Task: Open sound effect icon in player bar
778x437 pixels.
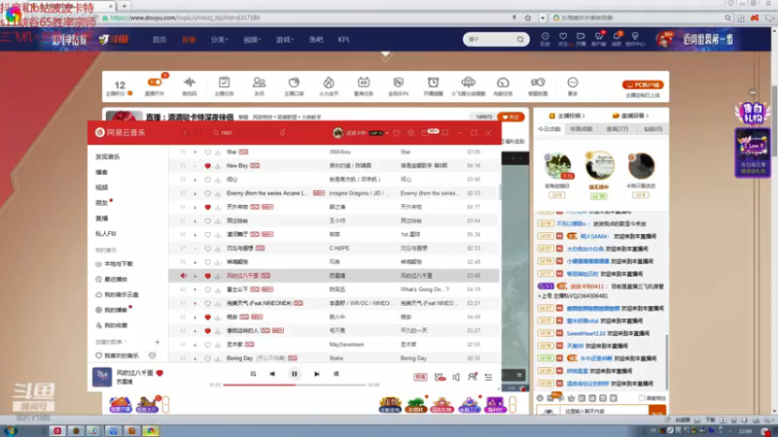Action: [440, 378]
